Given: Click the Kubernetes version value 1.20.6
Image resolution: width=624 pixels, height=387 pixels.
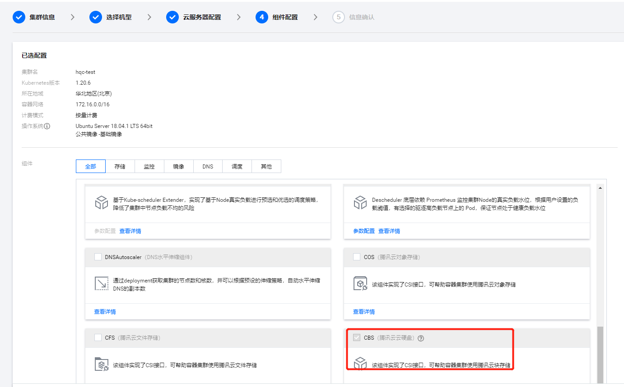Looking at the screenshot, I should point(83,83).
